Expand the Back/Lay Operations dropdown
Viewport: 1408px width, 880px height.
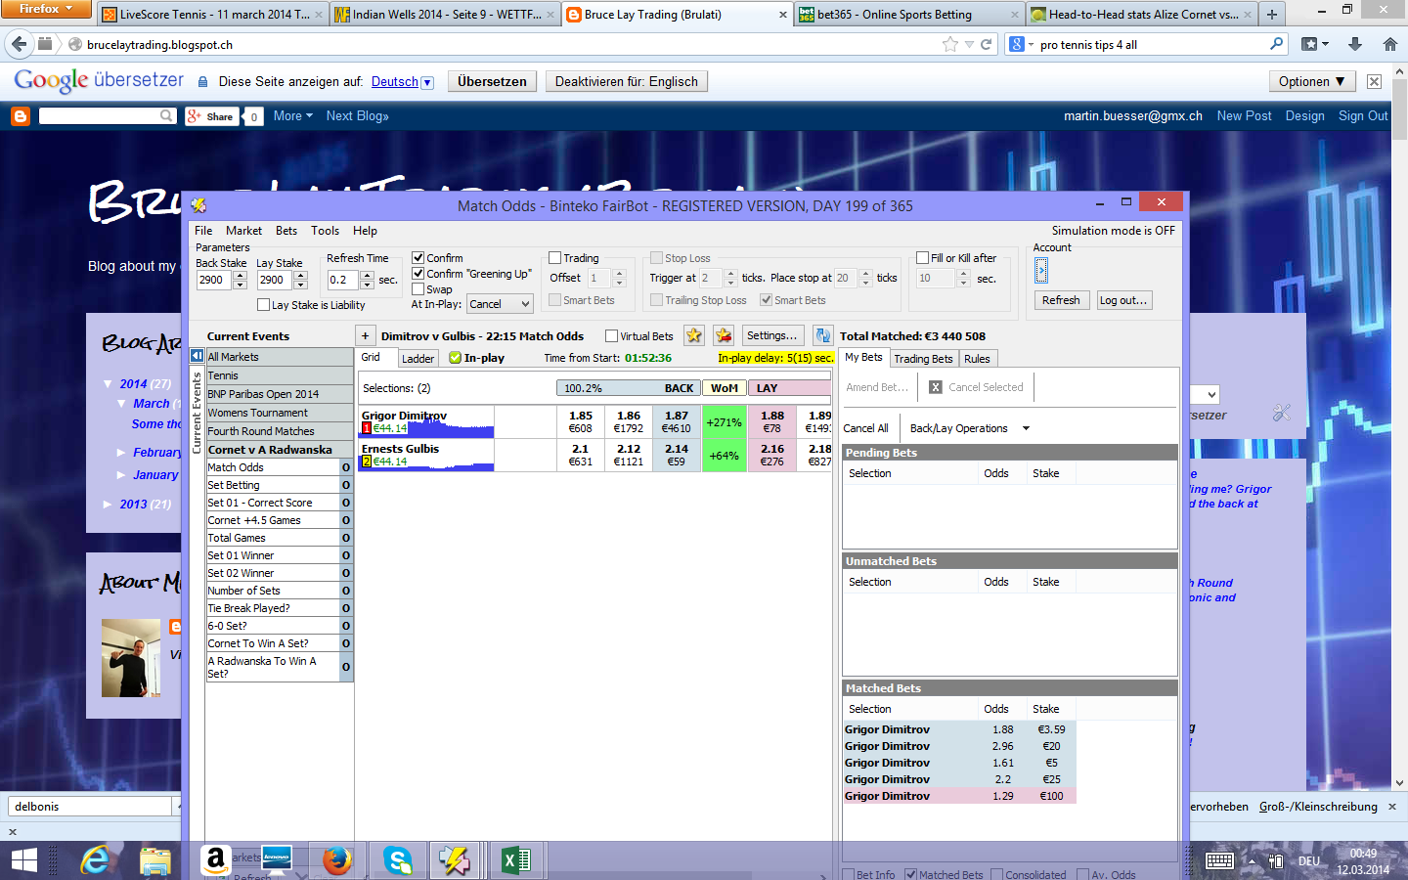1026,428
